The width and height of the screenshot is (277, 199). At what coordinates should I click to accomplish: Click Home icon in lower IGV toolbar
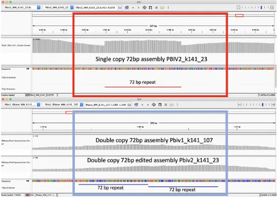pyautogui.click(x=136, y=105)
